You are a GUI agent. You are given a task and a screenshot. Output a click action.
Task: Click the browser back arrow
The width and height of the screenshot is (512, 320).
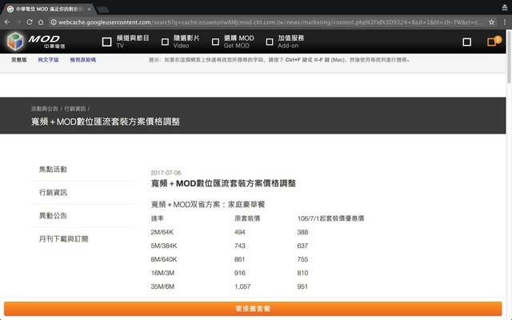point(7,22)
